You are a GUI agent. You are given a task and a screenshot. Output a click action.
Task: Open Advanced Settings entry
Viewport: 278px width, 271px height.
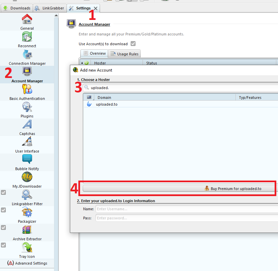[x=27, y=263]
